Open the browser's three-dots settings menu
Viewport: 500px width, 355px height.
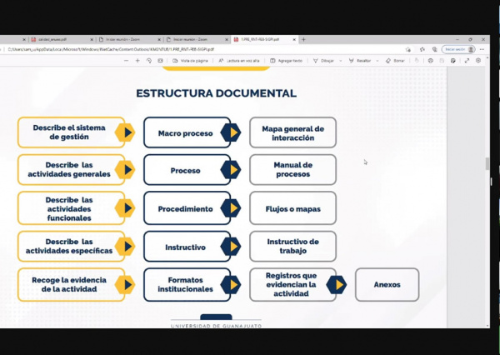482,49
